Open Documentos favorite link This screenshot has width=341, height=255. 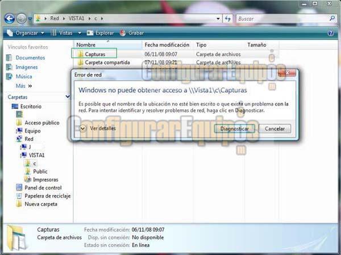30,57
